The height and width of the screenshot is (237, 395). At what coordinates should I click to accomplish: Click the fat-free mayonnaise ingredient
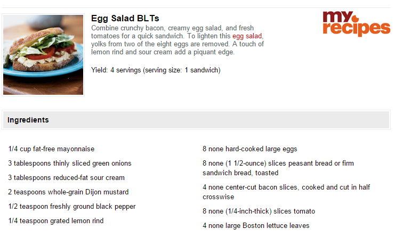click(51, 149)
